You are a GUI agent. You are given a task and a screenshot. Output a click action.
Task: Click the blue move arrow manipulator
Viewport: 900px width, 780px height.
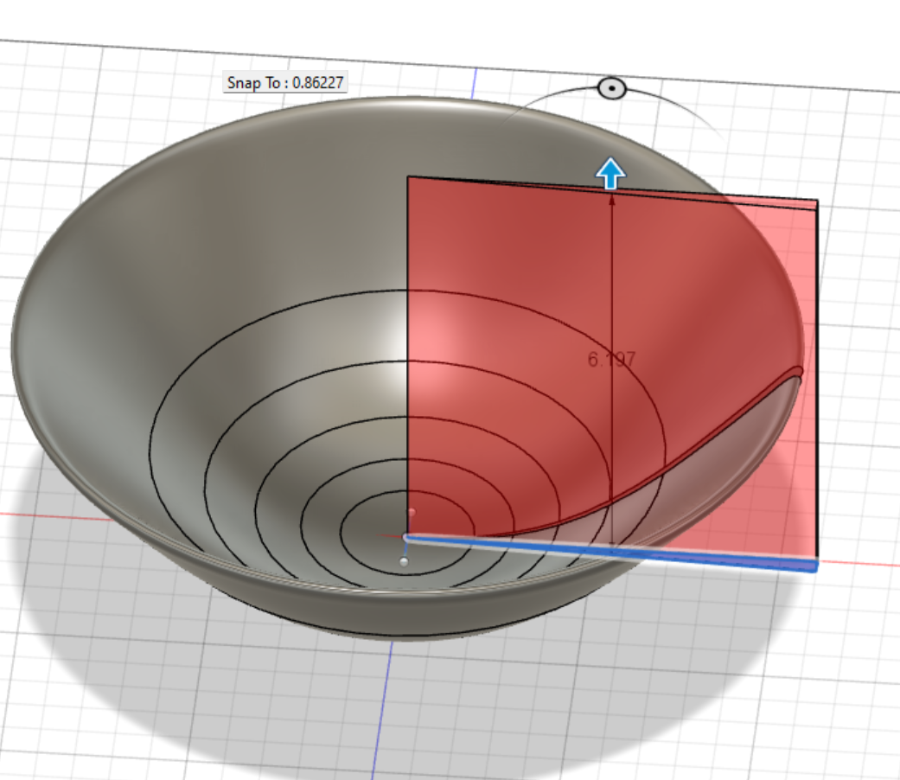click(610, 173)
